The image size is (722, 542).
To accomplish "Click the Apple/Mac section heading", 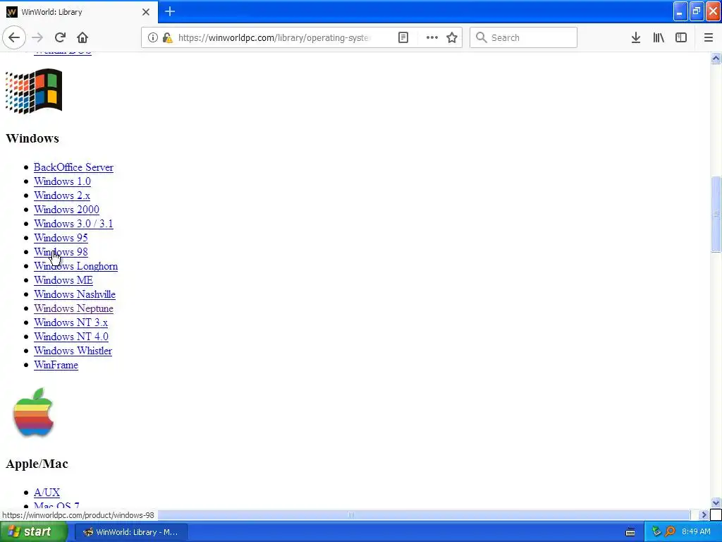I will (37, 464).
